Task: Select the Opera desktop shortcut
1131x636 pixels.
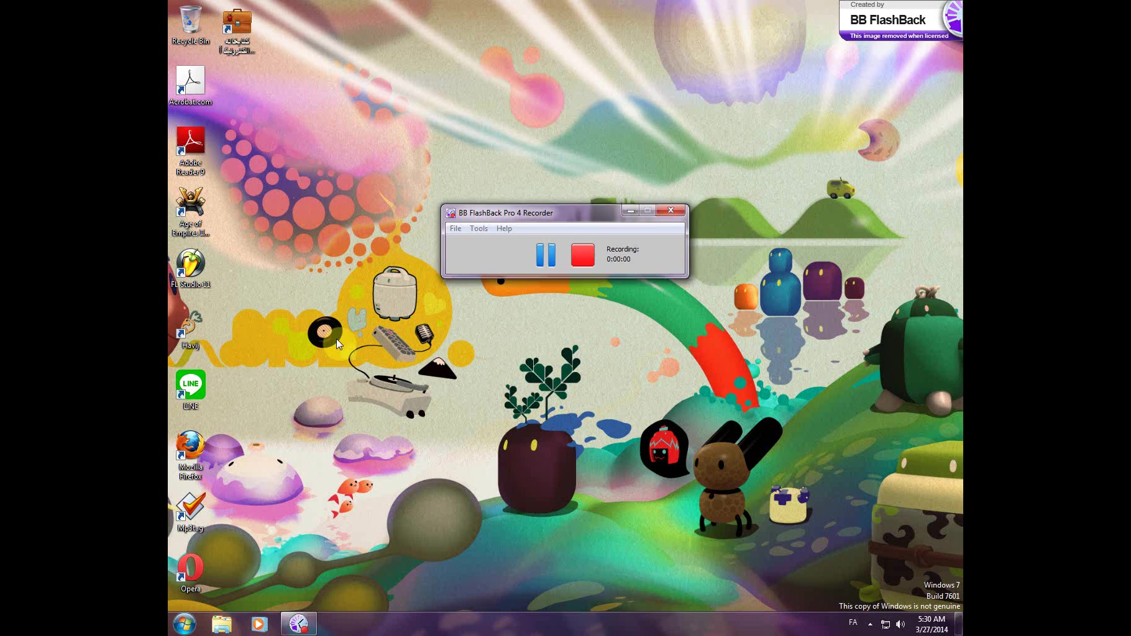Action: tap(190, 573)
